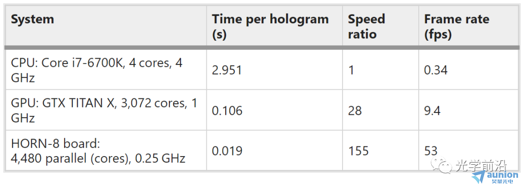Click the 0.019 time value cell
The image size is (524, 189).
pos(227,151)
